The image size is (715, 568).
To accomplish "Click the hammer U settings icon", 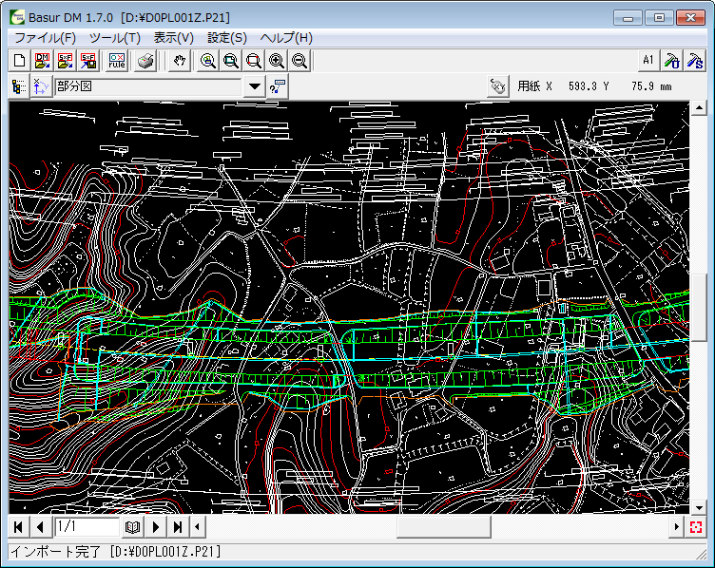I will (x=671, y=61).
